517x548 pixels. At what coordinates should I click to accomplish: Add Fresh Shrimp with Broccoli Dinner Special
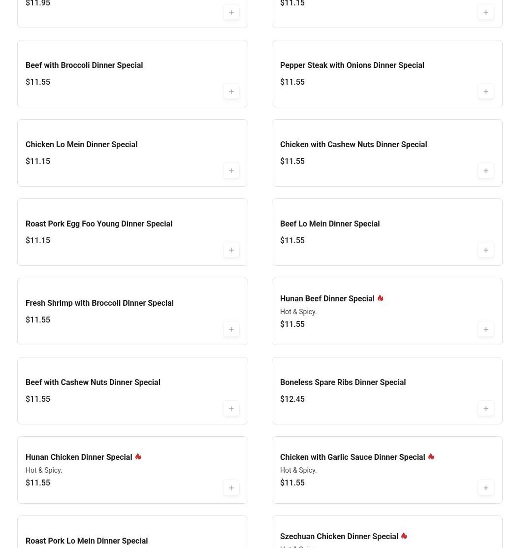[231, 329]
